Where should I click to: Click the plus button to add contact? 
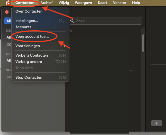(x=157, y=123)
